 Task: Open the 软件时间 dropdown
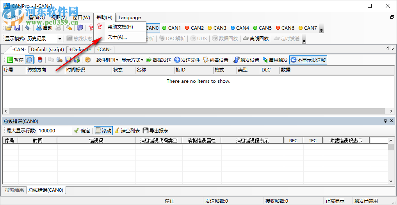click(107, 60)
